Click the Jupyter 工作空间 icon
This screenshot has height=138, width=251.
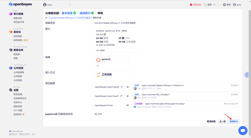(x=98, y=74)
